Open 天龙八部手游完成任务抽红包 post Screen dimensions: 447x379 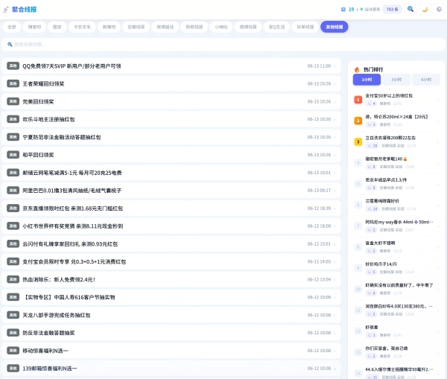point(171,315)
